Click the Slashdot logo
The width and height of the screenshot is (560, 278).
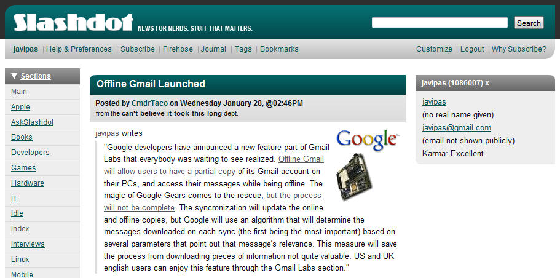coord(73,22)
